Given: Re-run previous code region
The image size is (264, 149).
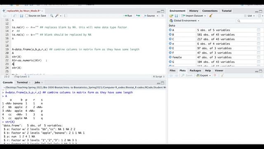Looking at the screenshot, I should coord(138,16).
